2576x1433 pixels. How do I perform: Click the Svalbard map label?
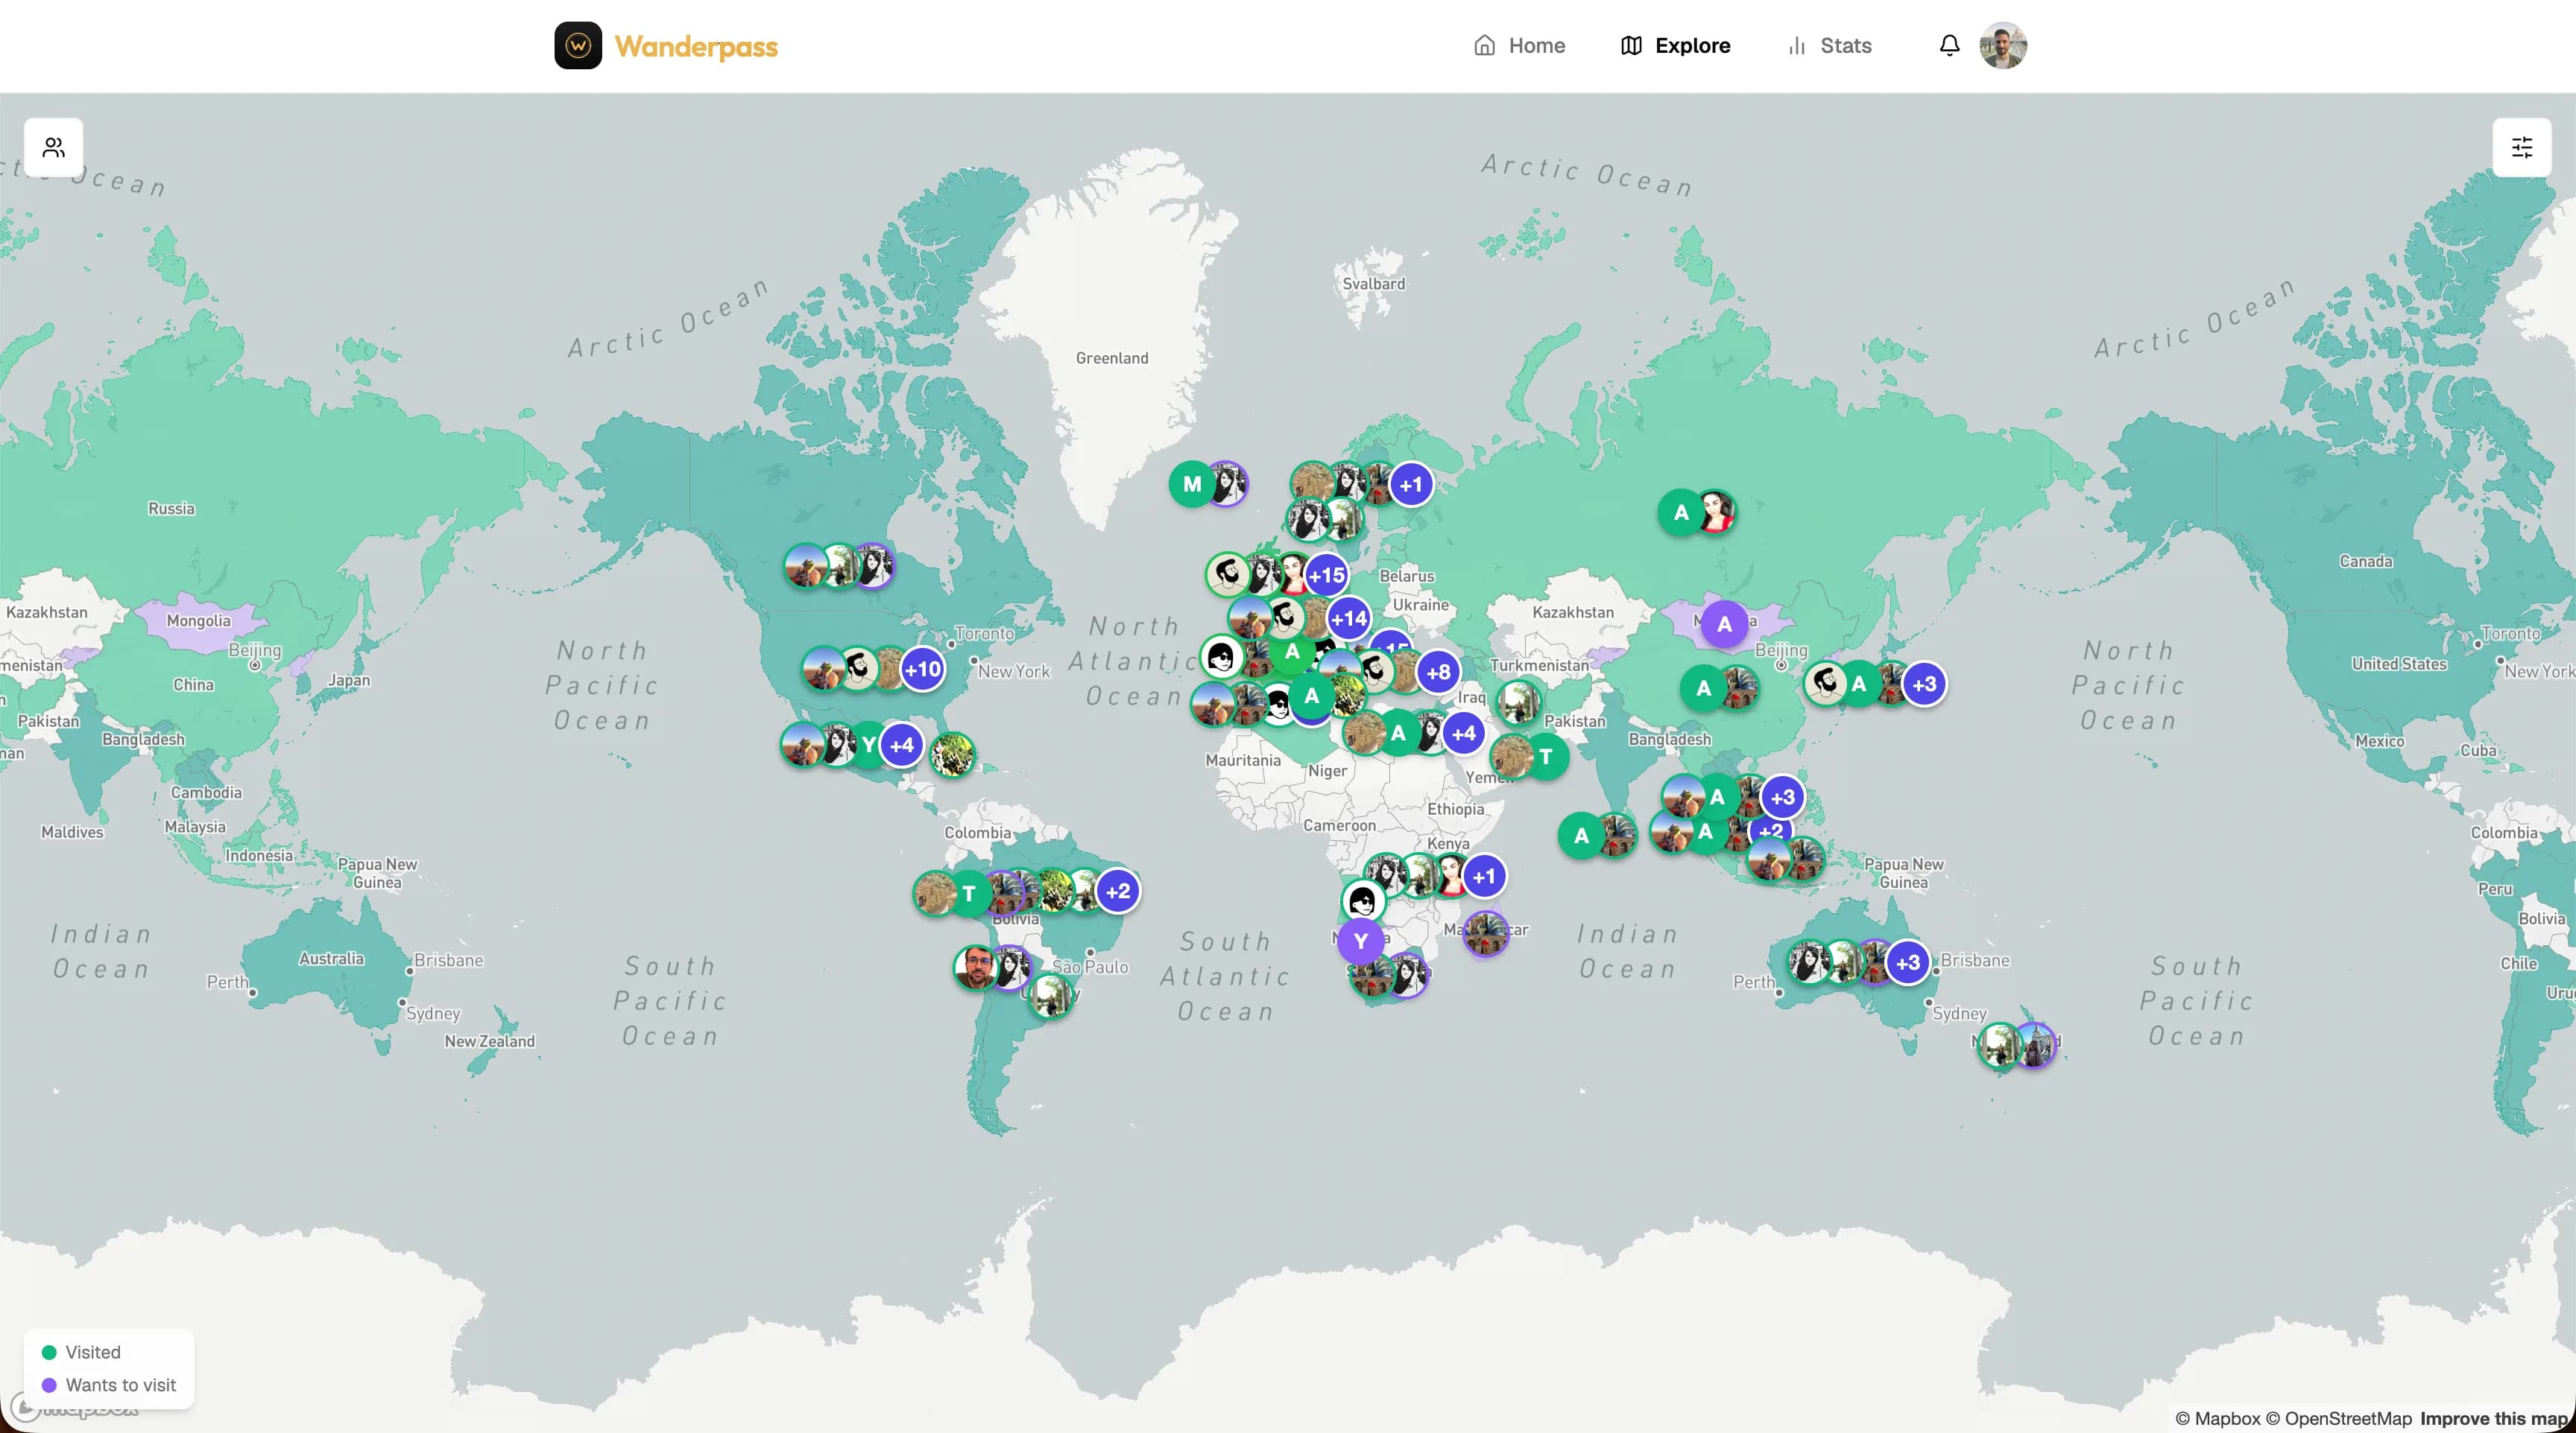(x=1373, y=284)
